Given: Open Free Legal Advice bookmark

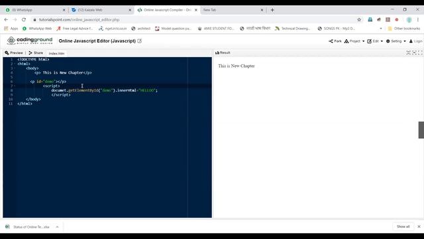Looking at the screenshot, I should (x=75, y=29).
